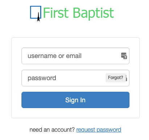Click the word 'request' in the bottom link

(86, 130)
